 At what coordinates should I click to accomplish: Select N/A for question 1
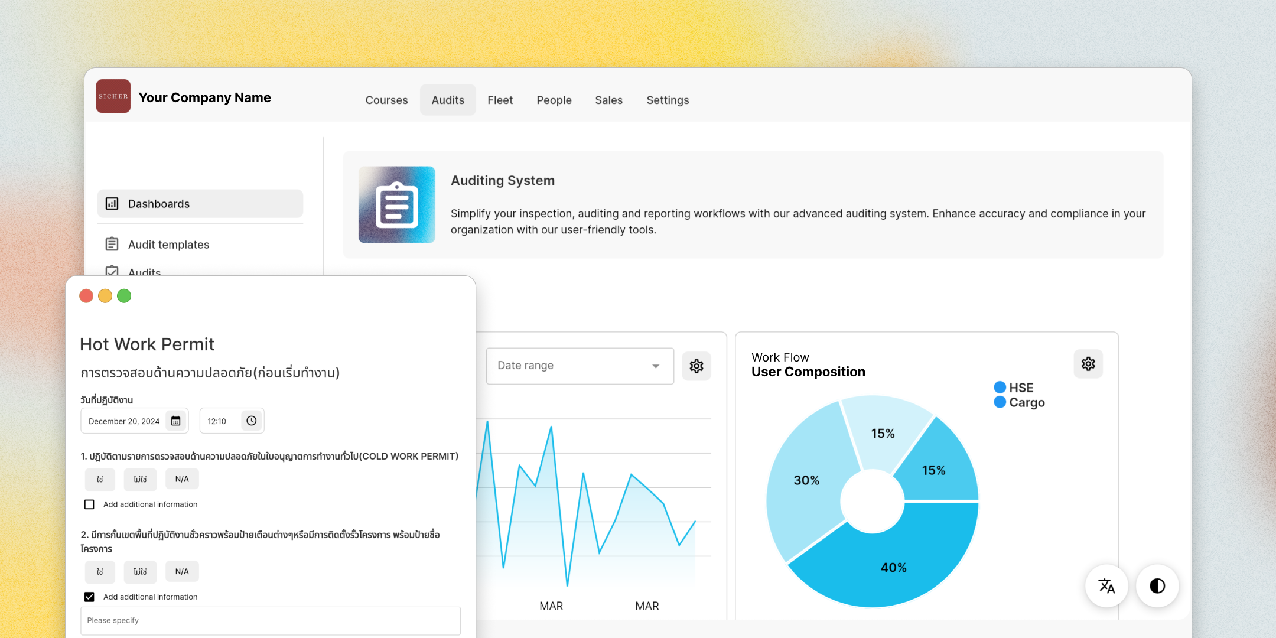[x=182, y=479]
